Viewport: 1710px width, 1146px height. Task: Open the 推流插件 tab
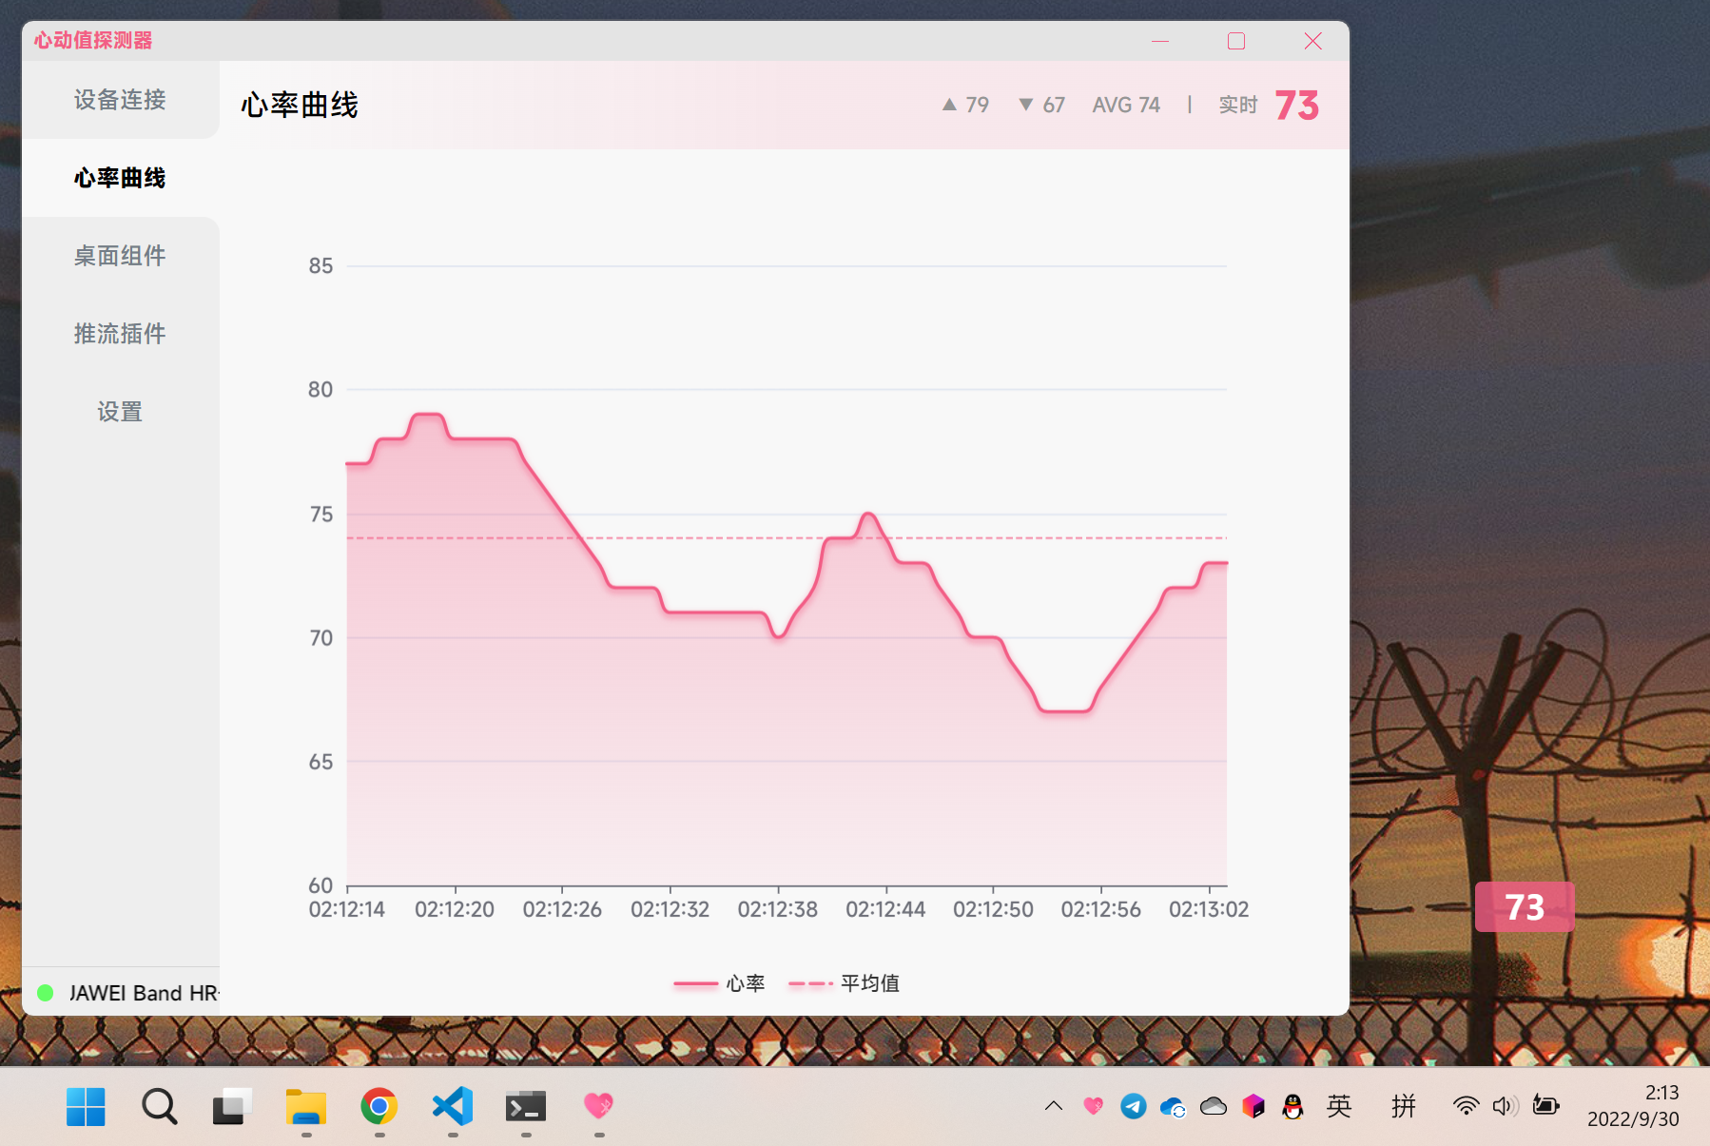point(120,334)
